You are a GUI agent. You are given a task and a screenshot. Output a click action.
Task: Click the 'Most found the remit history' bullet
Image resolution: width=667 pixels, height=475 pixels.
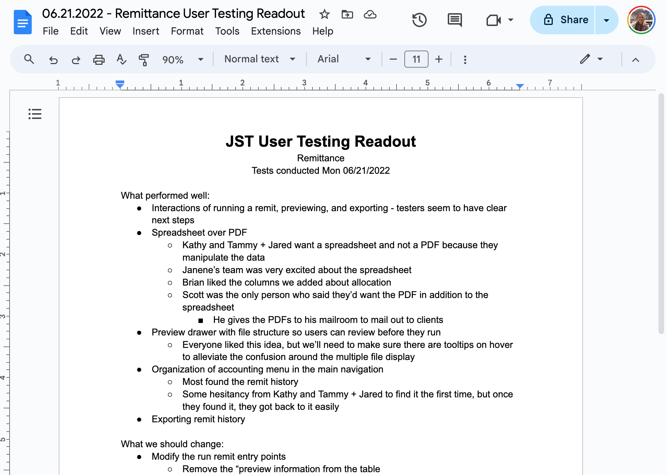[x=240, y=382]
